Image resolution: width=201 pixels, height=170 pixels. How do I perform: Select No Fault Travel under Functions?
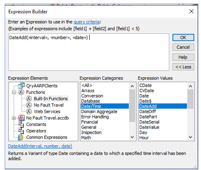49,105
